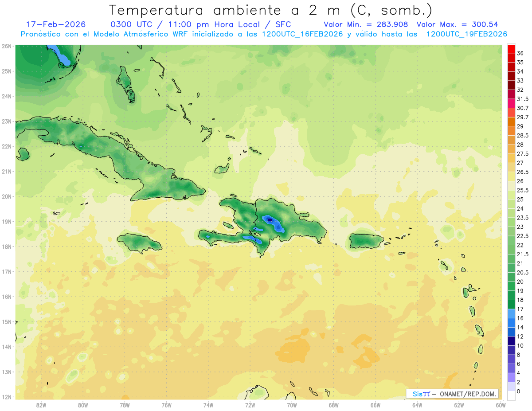The image size is (532, 411).
Task: Click the legend value '21.5'
Action: coord(523,254)
